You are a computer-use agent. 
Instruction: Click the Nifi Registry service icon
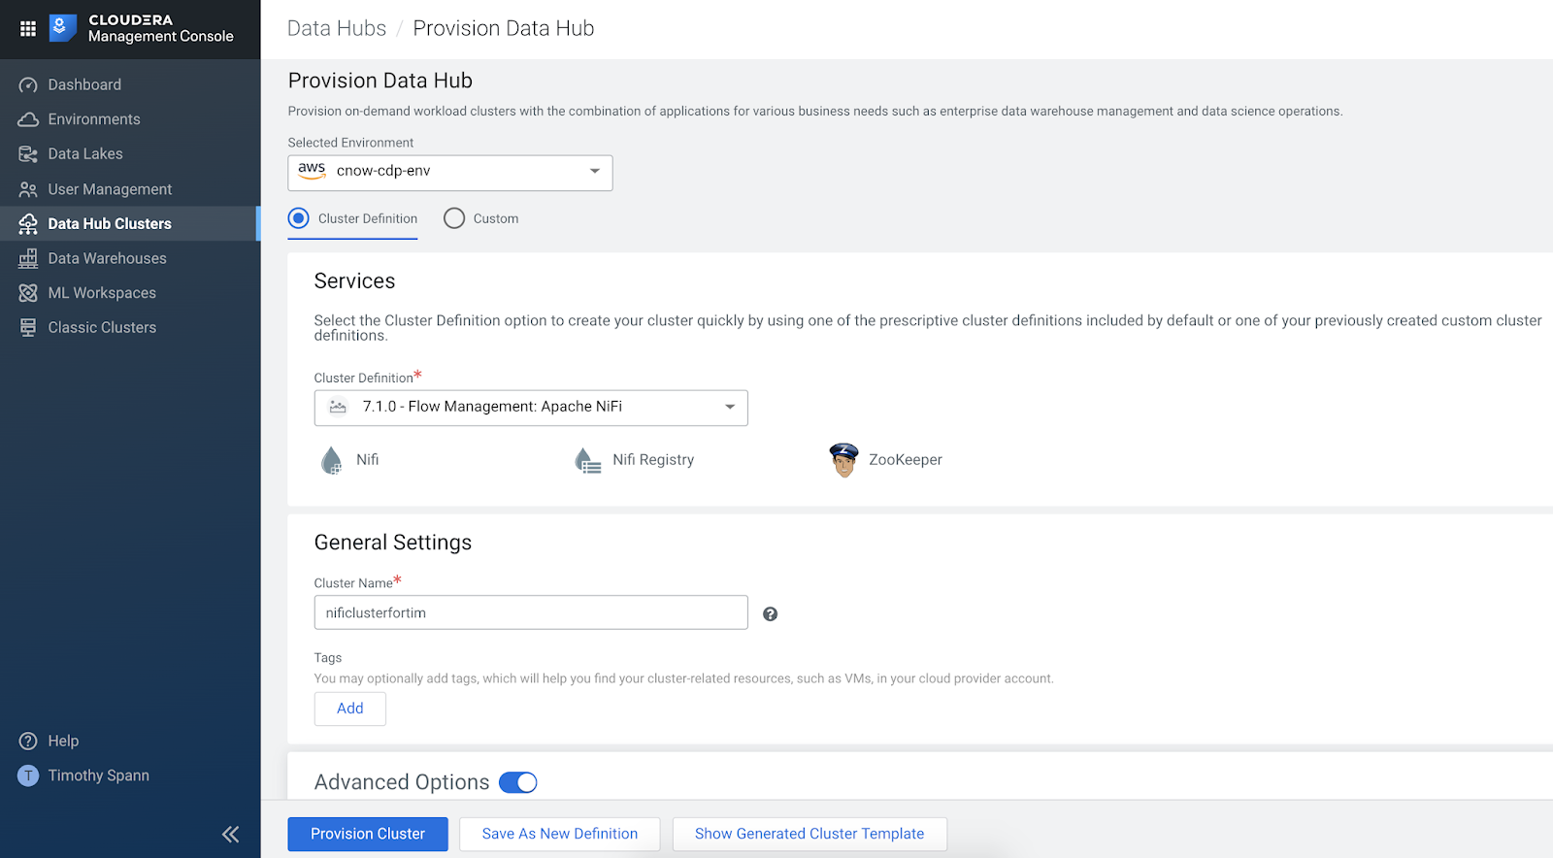pyautogui.click(x=587, y=460)
